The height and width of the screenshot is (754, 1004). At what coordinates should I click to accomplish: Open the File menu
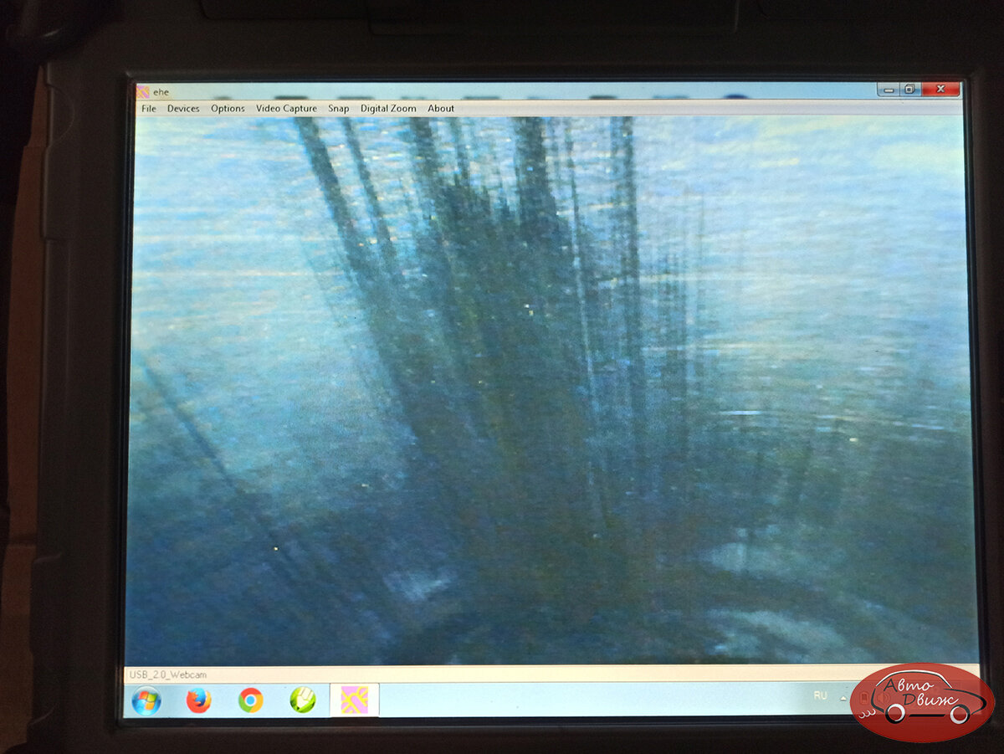[x=149, y=109]
